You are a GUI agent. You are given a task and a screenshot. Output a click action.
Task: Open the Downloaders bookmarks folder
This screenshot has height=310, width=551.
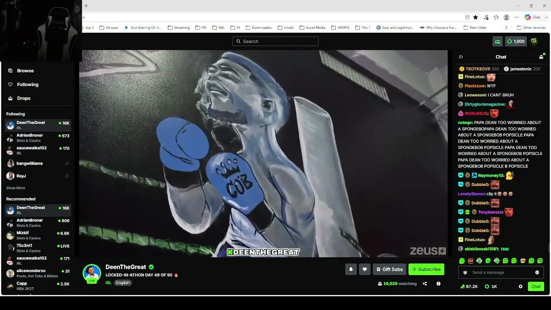(258, 28)
